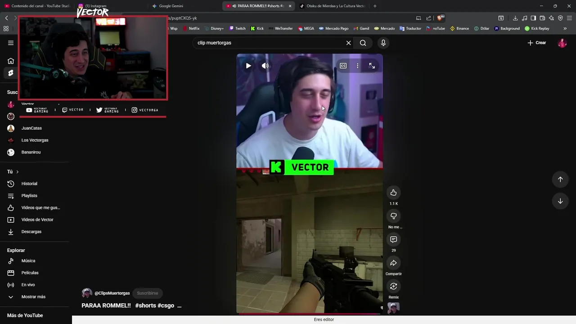Viewport: 576px width, 324px height.
Task: Open the Crear create menu
Action: [x=537, y=43]
